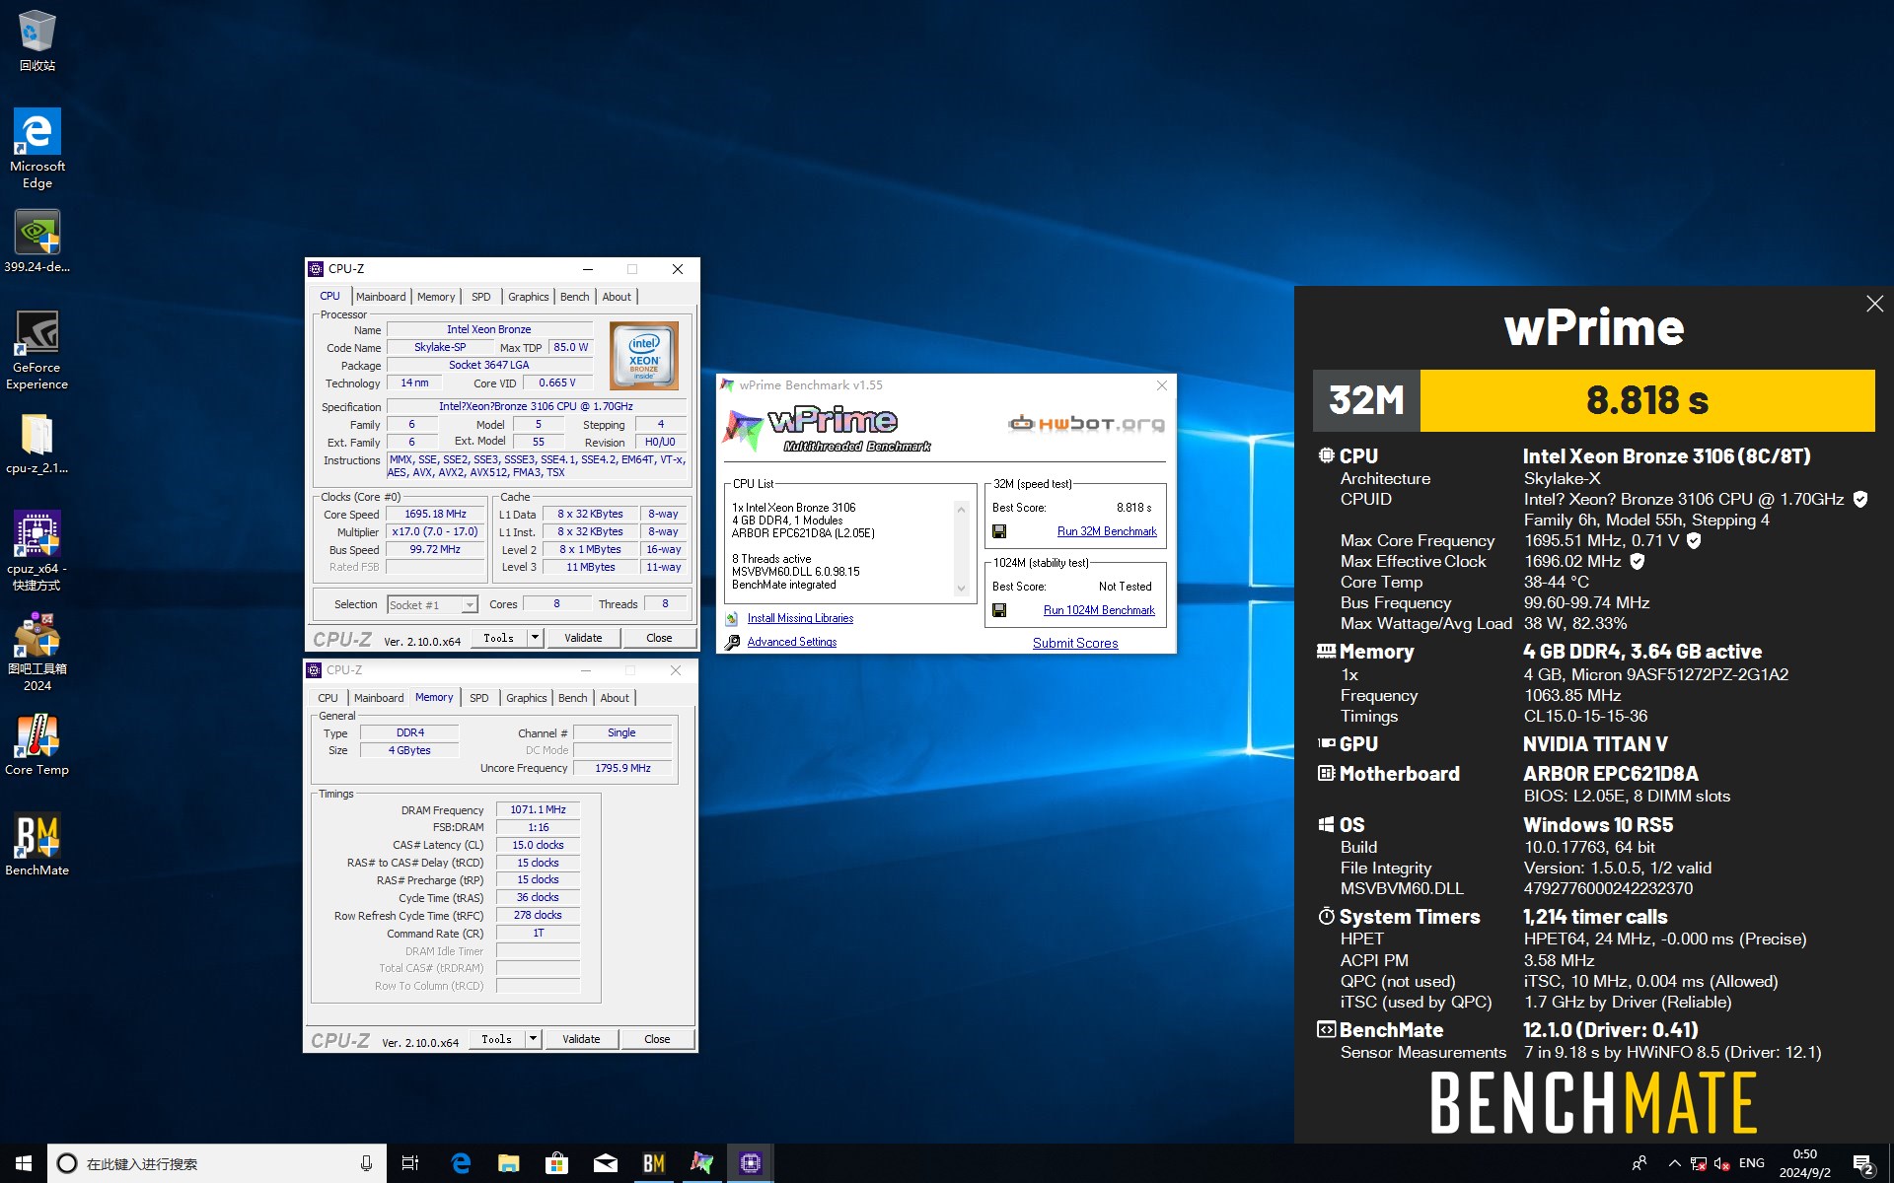Open the notification center icon
Viewport: 1894px width, 1183px height.
coord(1863,1164)
